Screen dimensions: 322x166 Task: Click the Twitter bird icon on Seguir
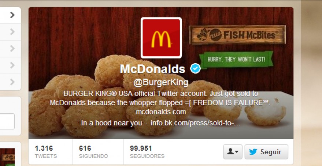(253, 152)
